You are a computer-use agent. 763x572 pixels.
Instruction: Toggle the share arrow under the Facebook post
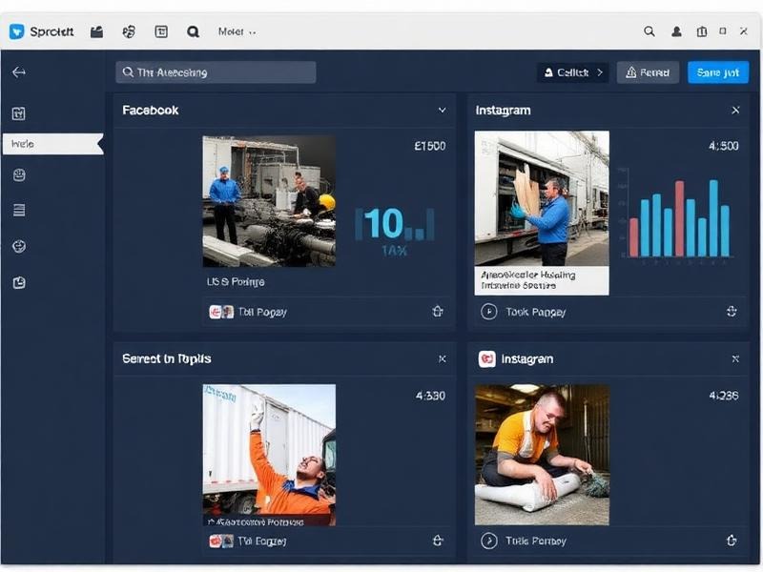(x=436, y=312)
